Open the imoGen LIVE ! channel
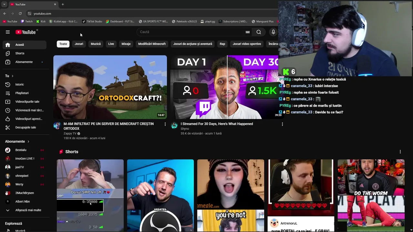Image resolution: width=413 pixels, height=232 pixels. pos(25,159)
